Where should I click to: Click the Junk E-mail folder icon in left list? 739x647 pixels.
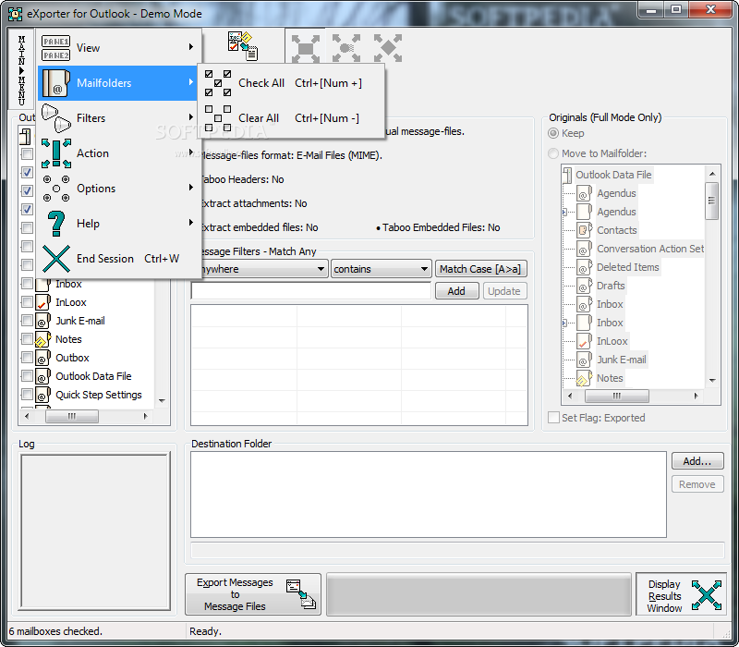[x=42, y=321]
